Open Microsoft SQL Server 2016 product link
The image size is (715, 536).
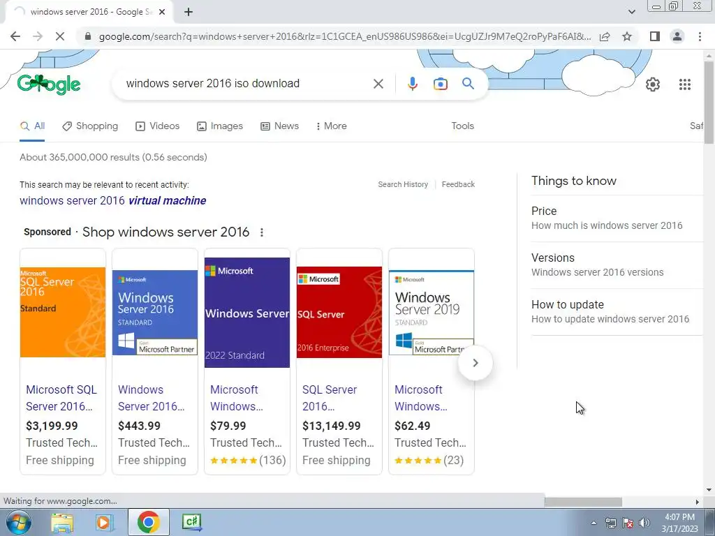click(61, 398)
